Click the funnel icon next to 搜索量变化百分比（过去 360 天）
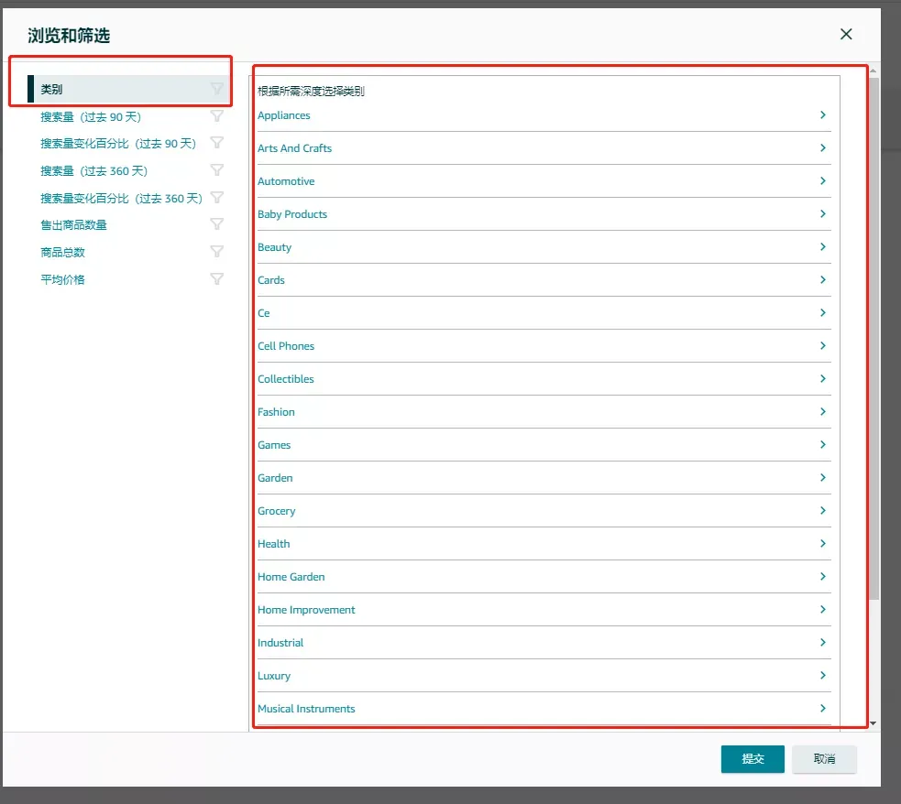Viewport: 901px width, 804px height. [216, 198]
